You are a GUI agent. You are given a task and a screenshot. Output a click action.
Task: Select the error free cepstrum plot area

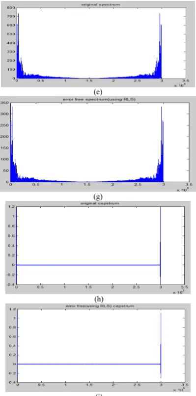(101, 346)
